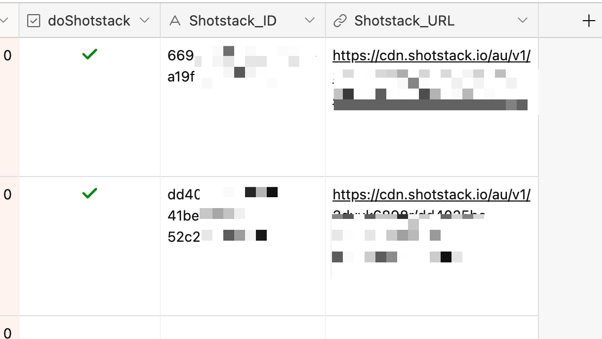
Task: Click the checkbox field icon beside doShotstack
Action: coord(33,21)
